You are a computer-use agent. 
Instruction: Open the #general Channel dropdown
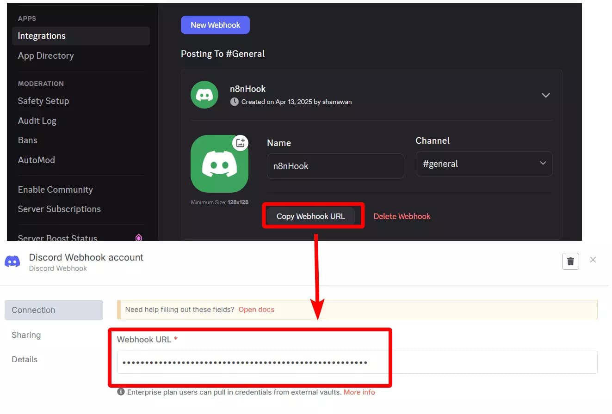pos(484,164)
